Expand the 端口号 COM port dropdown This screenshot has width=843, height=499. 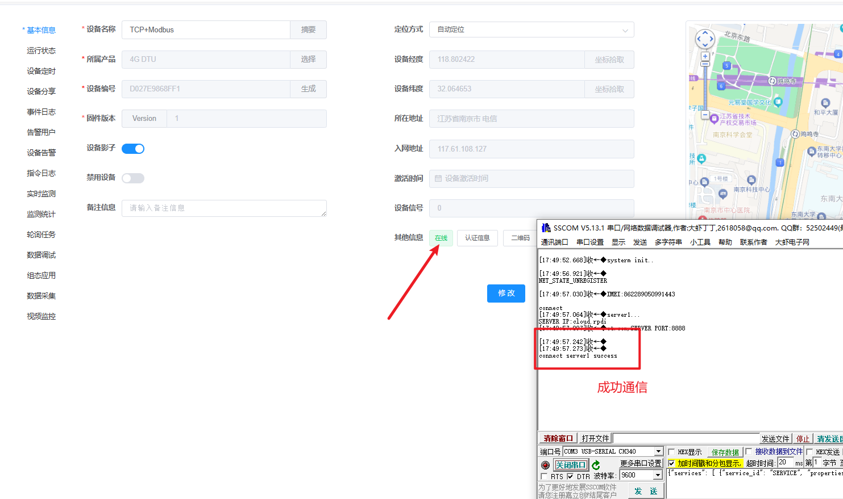click(x=658, y=451)
